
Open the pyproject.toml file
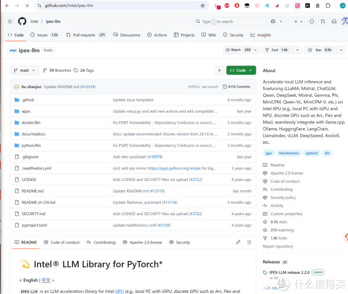(34, 225)
